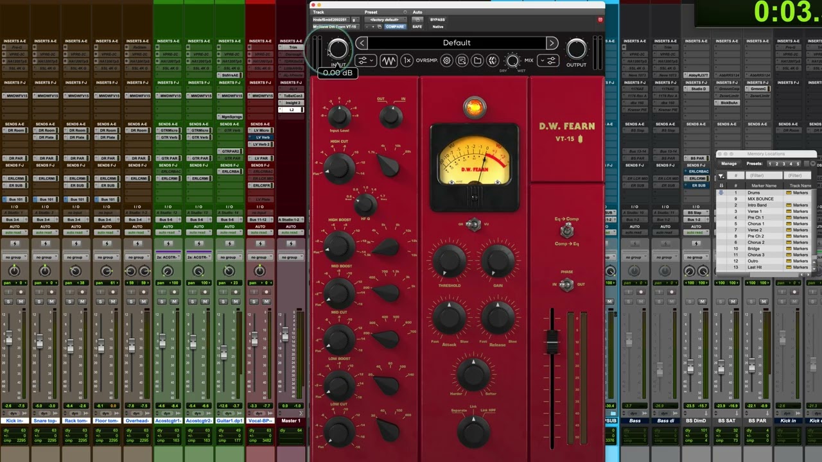Viewport: 822px width, 462px height.
Task: Click the waveform analyzer icon in the plugin toolbar
Action: point(389,61)
